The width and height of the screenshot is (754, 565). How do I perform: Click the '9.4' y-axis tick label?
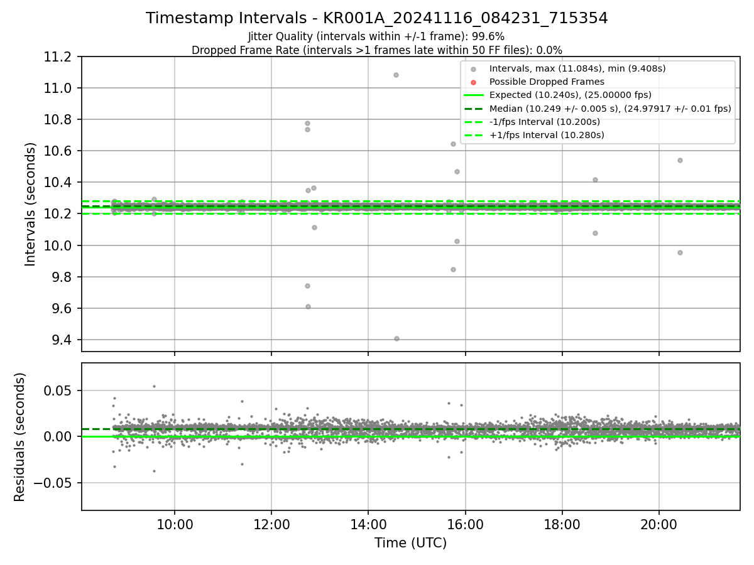(x=63, y=340)
